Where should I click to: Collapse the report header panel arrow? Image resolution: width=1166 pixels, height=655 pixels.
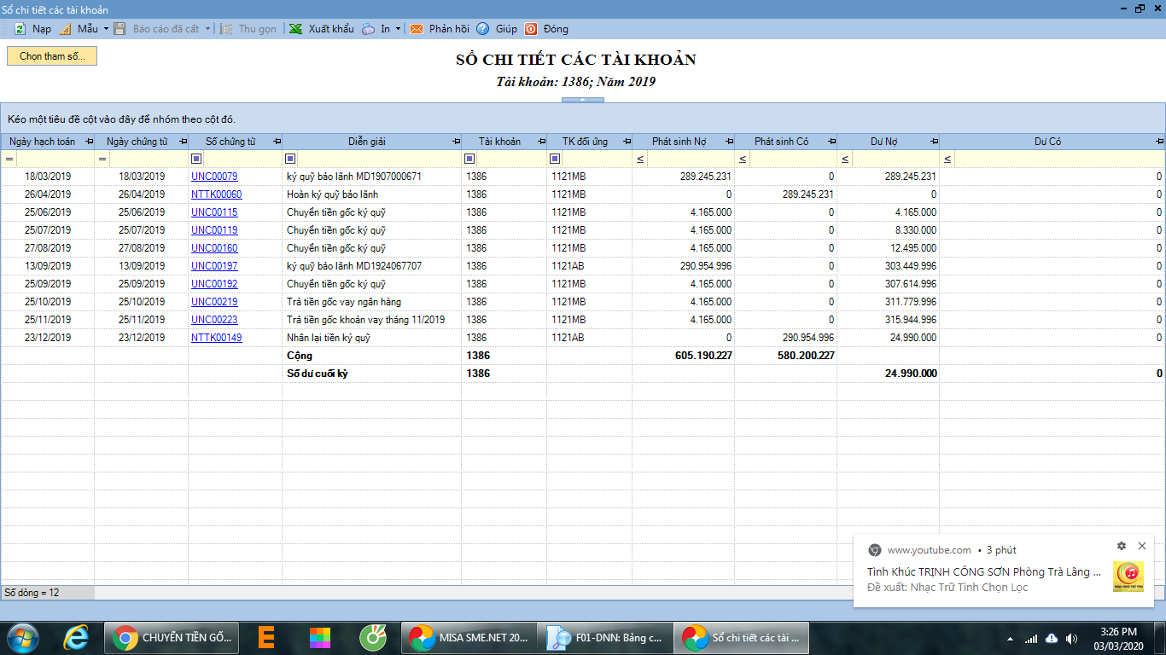pos(582,100)
